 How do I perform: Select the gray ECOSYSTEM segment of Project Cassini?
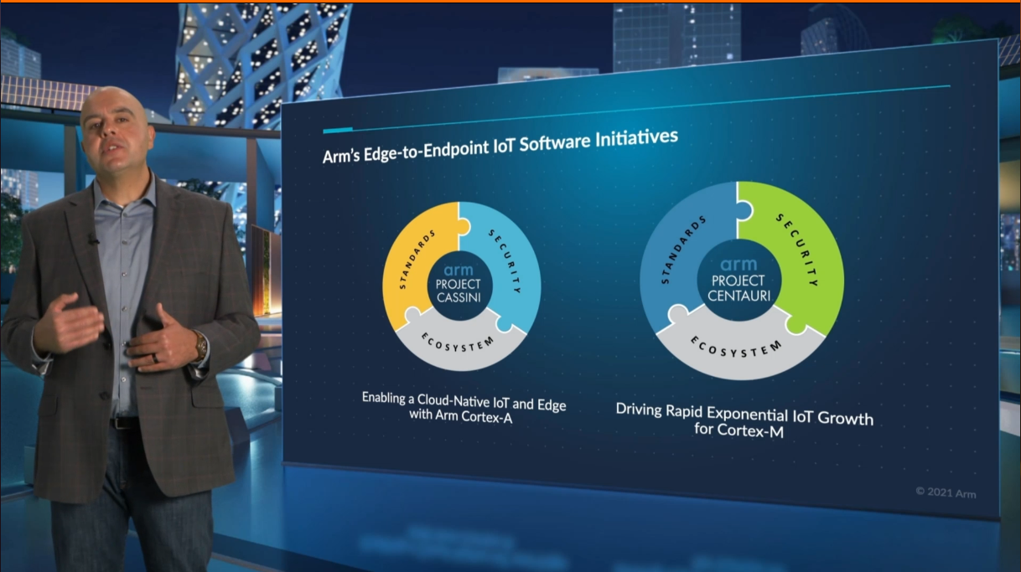(460, 341)
